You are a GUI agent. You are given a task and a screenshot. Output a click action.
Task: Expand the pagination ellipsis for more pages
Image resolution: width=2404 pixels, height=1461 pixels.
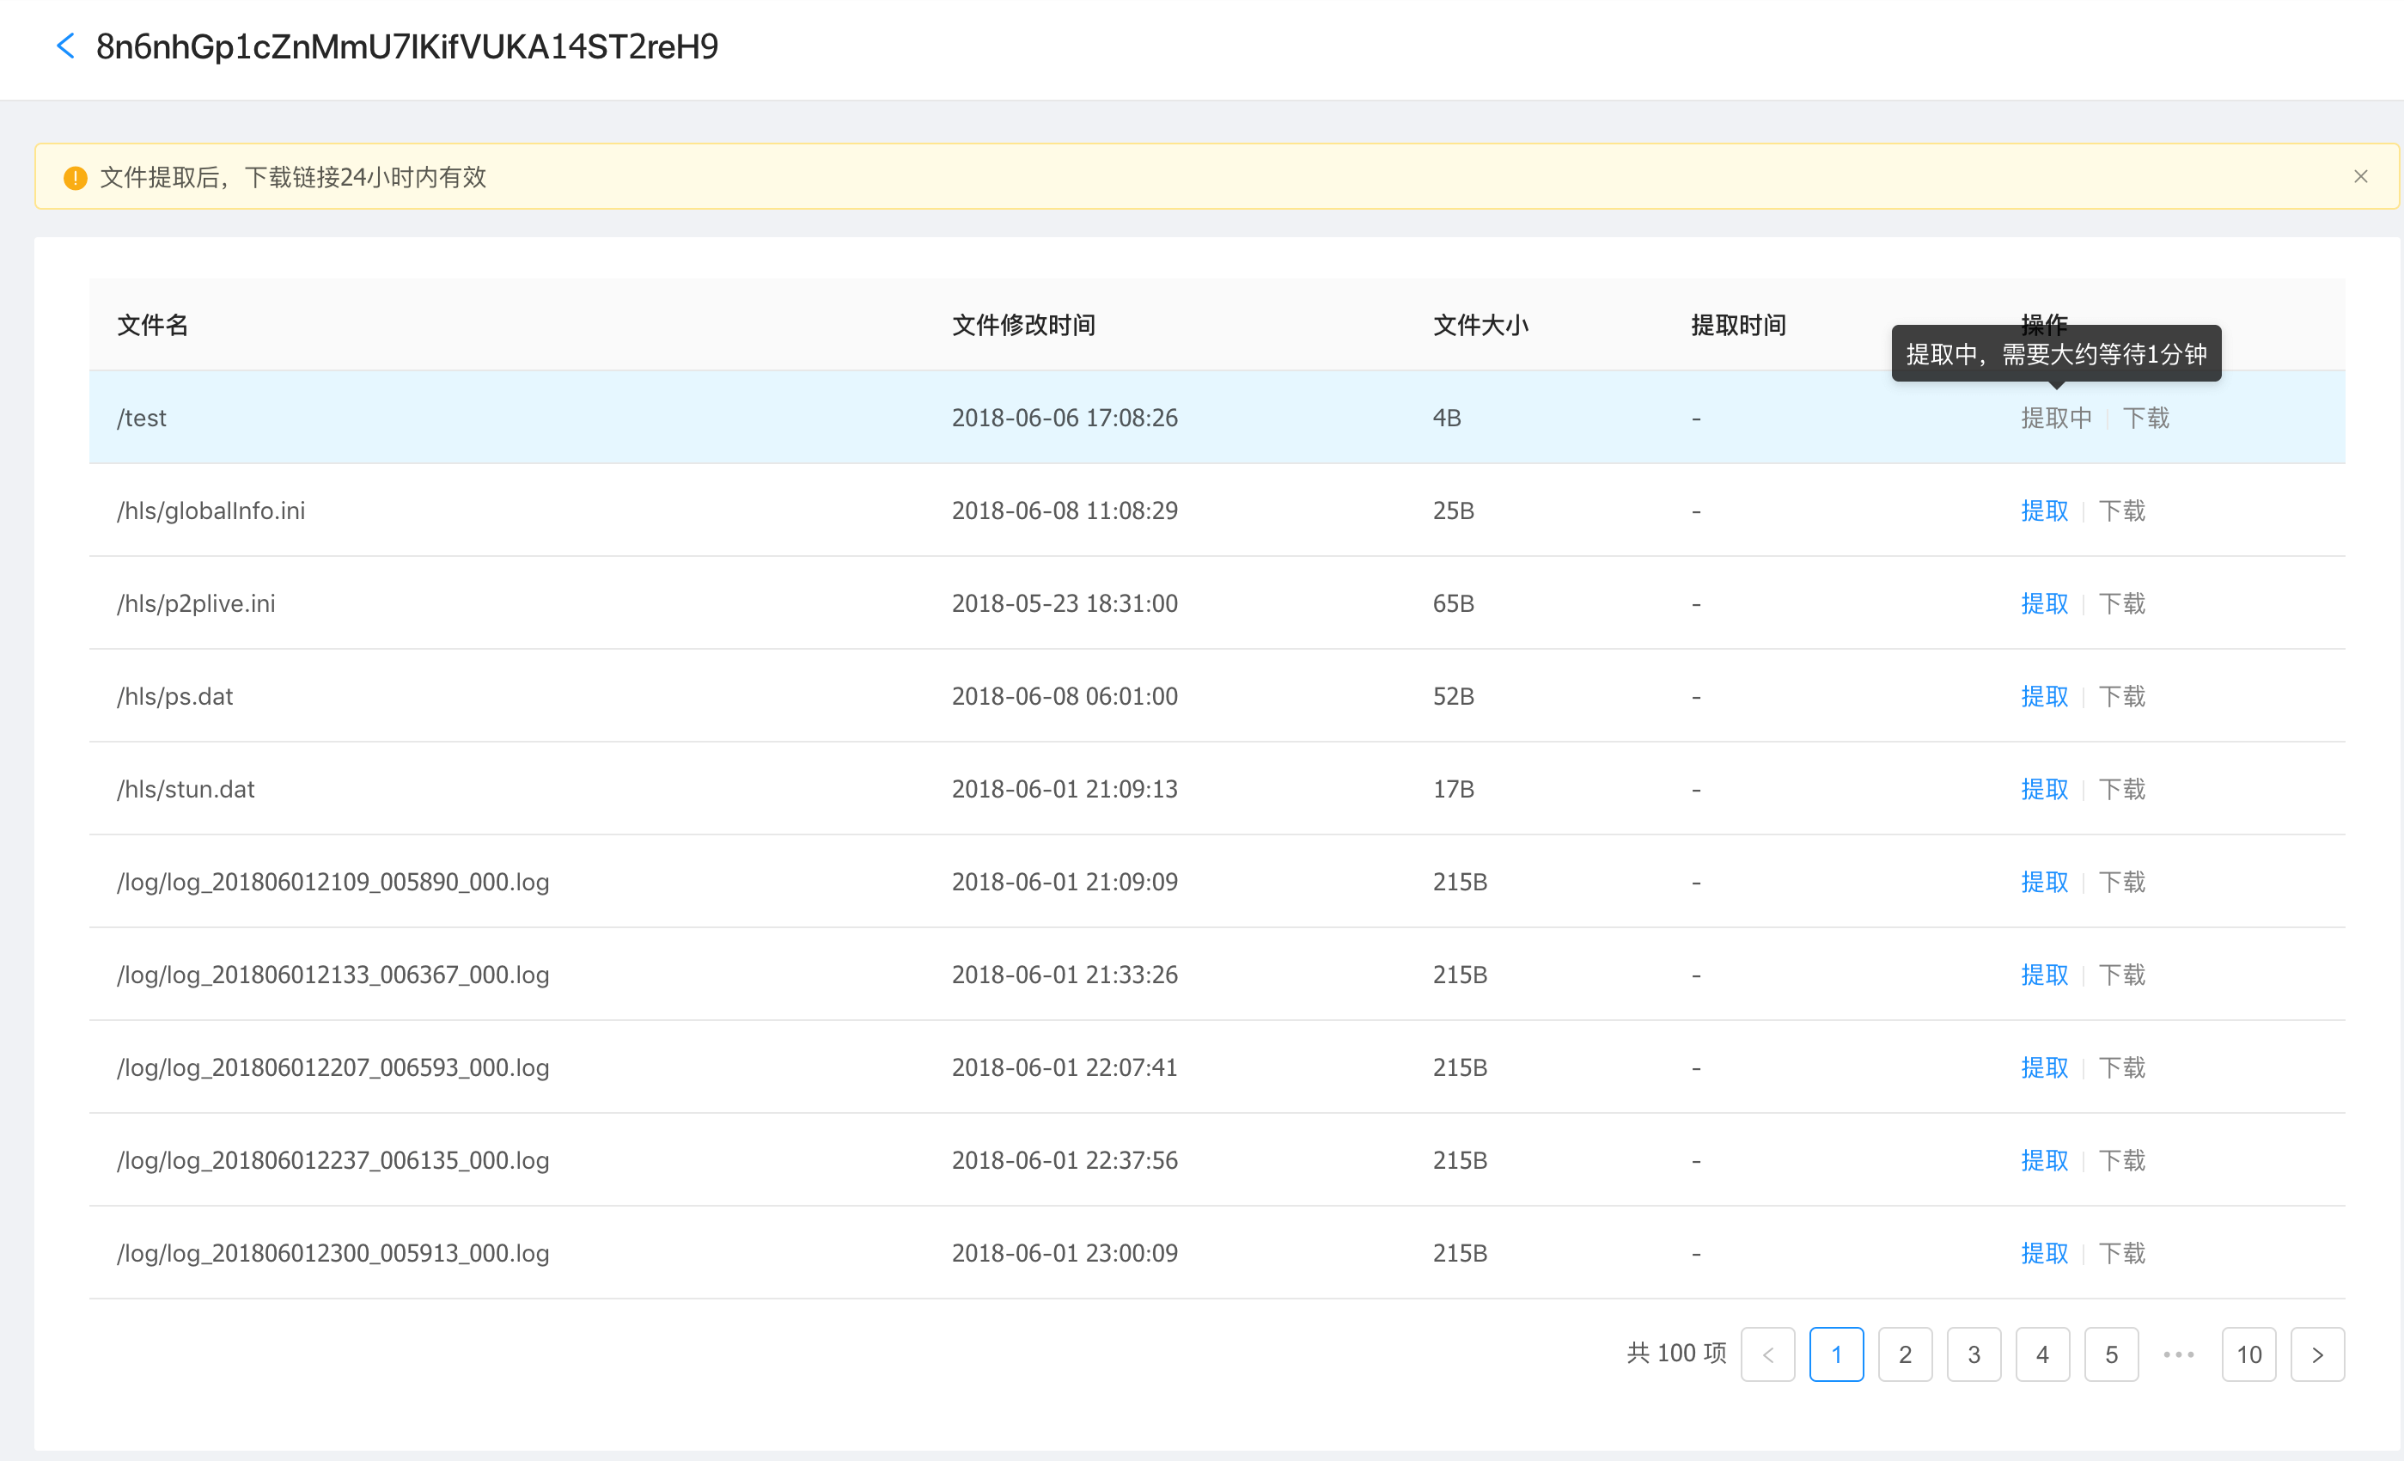pos(2179,1354)
